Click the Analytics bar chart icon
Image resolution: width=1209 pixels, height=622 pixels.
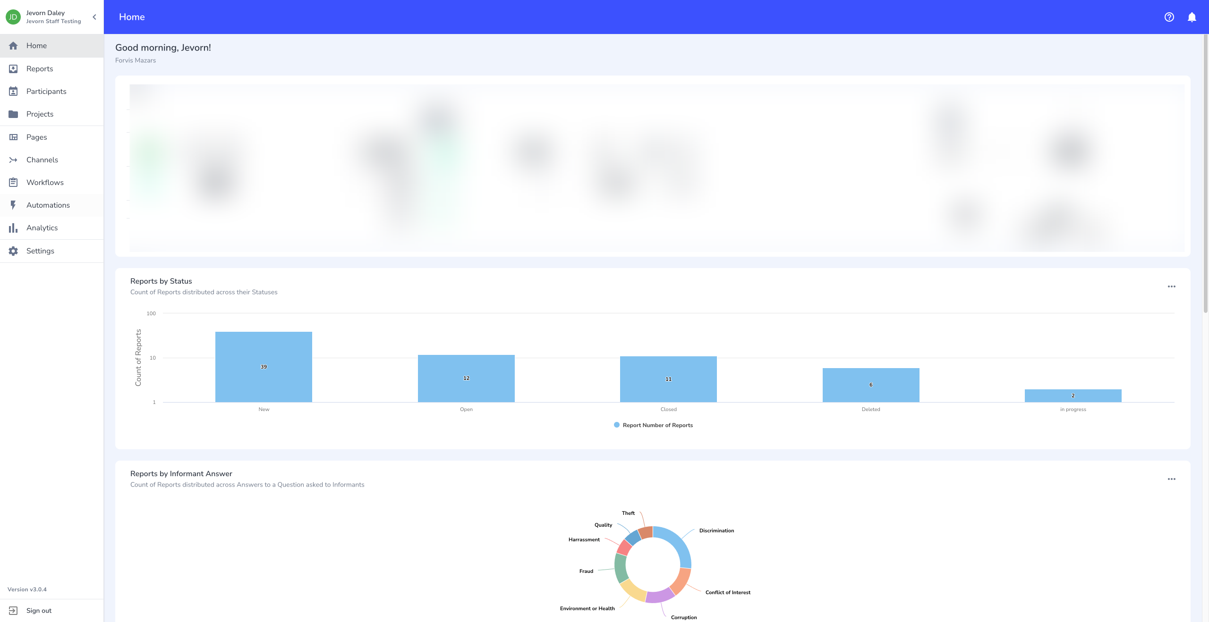(x=13, y=228)
